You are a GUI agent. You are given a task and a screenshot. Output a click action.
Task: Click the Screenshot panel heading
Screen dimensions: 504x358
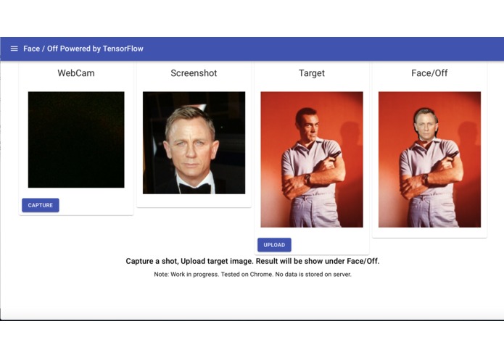[194, 73]
